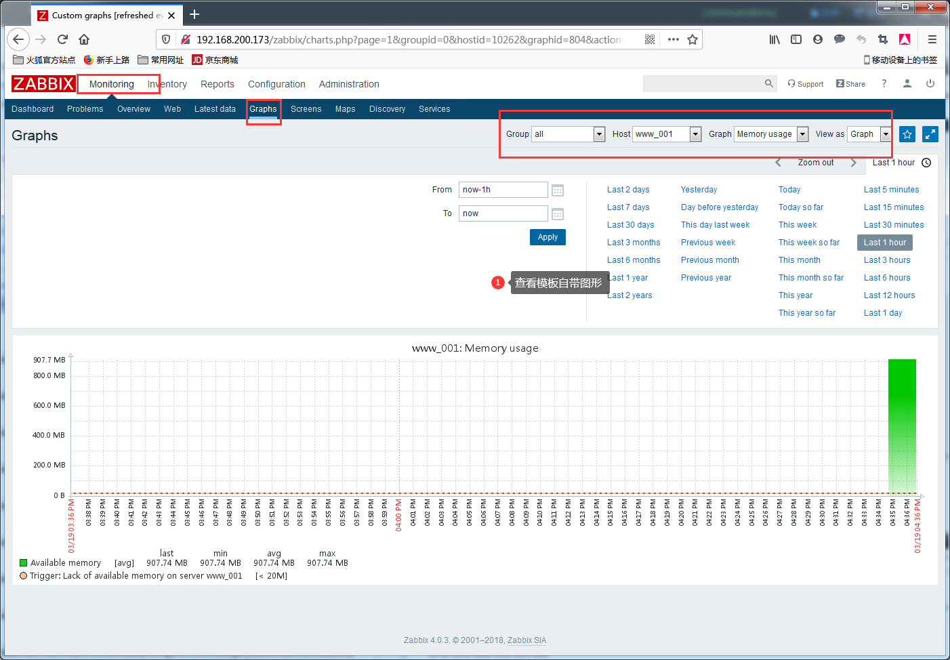
Task: Open Firefox library icon
Action: tap(775, 39)
